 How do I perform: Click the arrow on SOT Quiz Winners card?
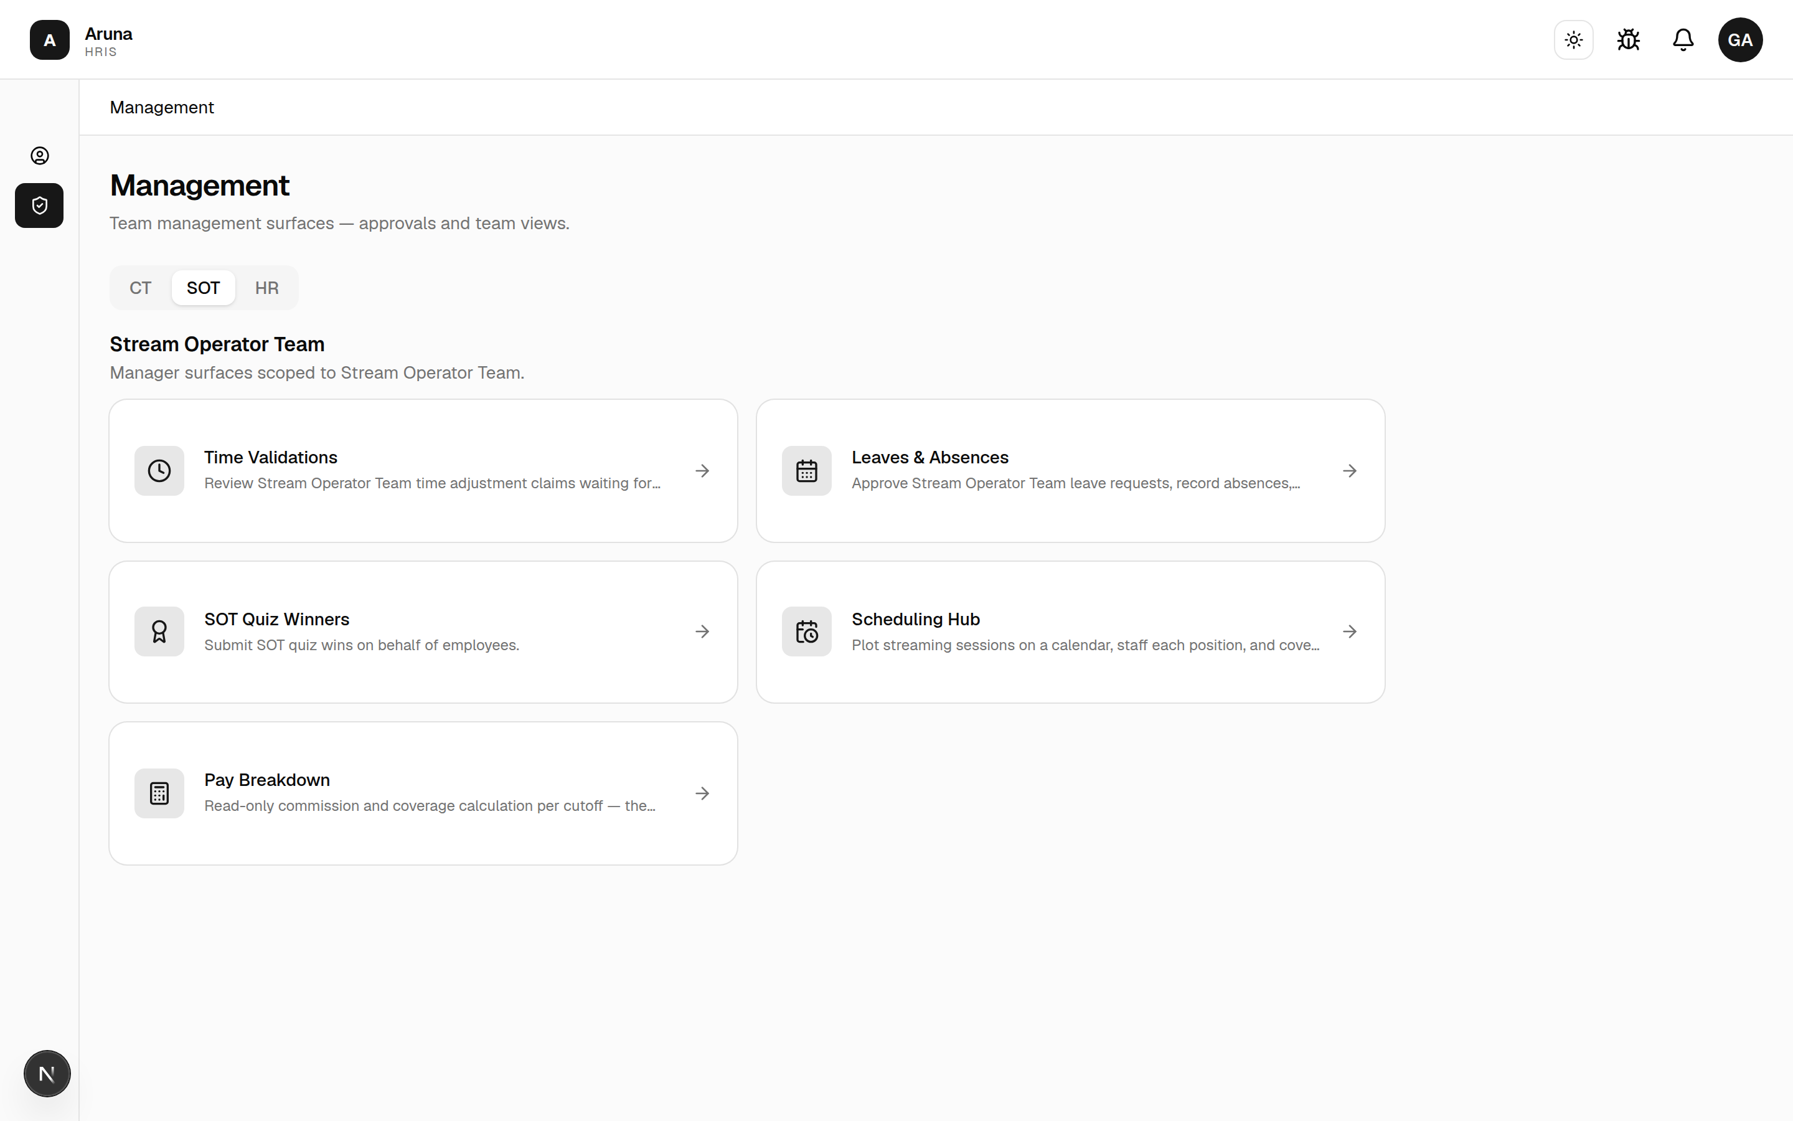coord(702,631)
